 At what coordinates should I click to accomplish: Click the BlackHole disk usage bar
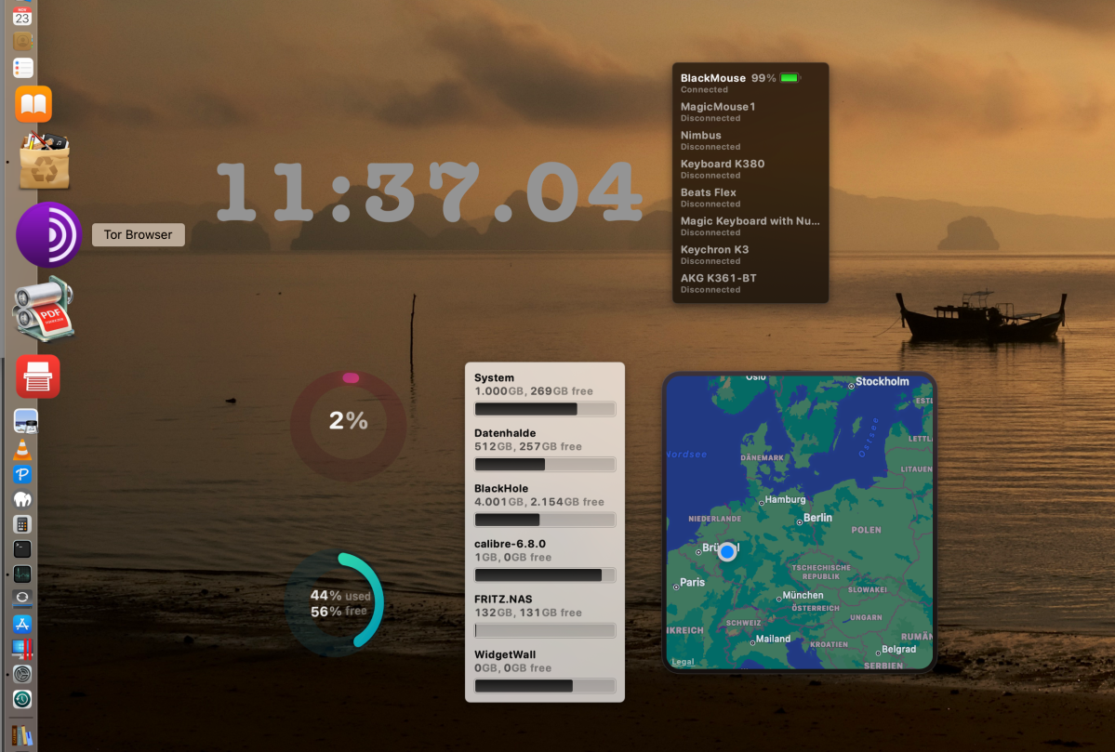[545, 520]
